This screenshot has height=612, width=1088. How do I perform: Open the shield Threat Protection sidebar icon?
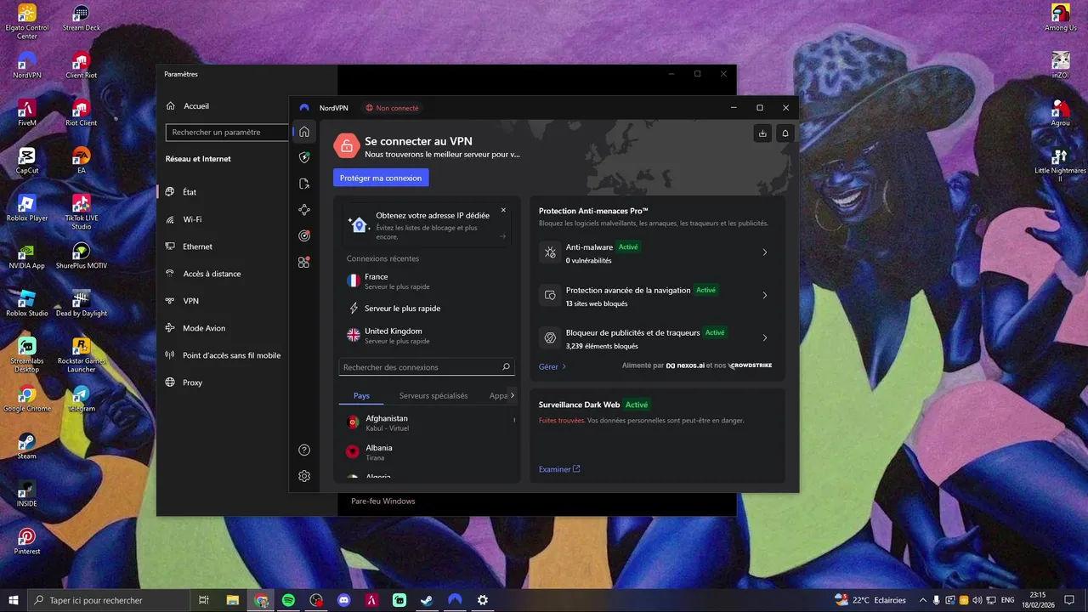304,158
